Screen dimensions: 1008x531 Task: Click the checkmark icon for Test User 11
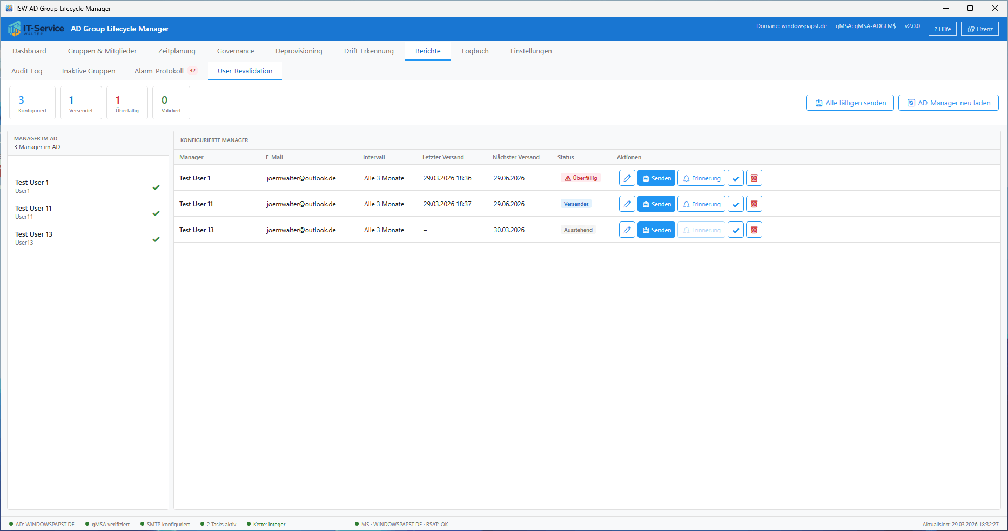736,204
